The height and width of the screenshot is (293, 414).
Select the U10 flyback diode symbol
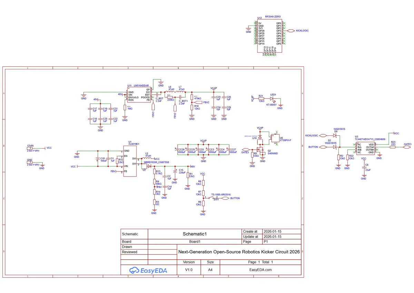pyautogui.click(x=260, y=137)
